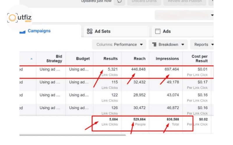Open the Ads tab
Screen dimensions: 233x145
point(183,31)
